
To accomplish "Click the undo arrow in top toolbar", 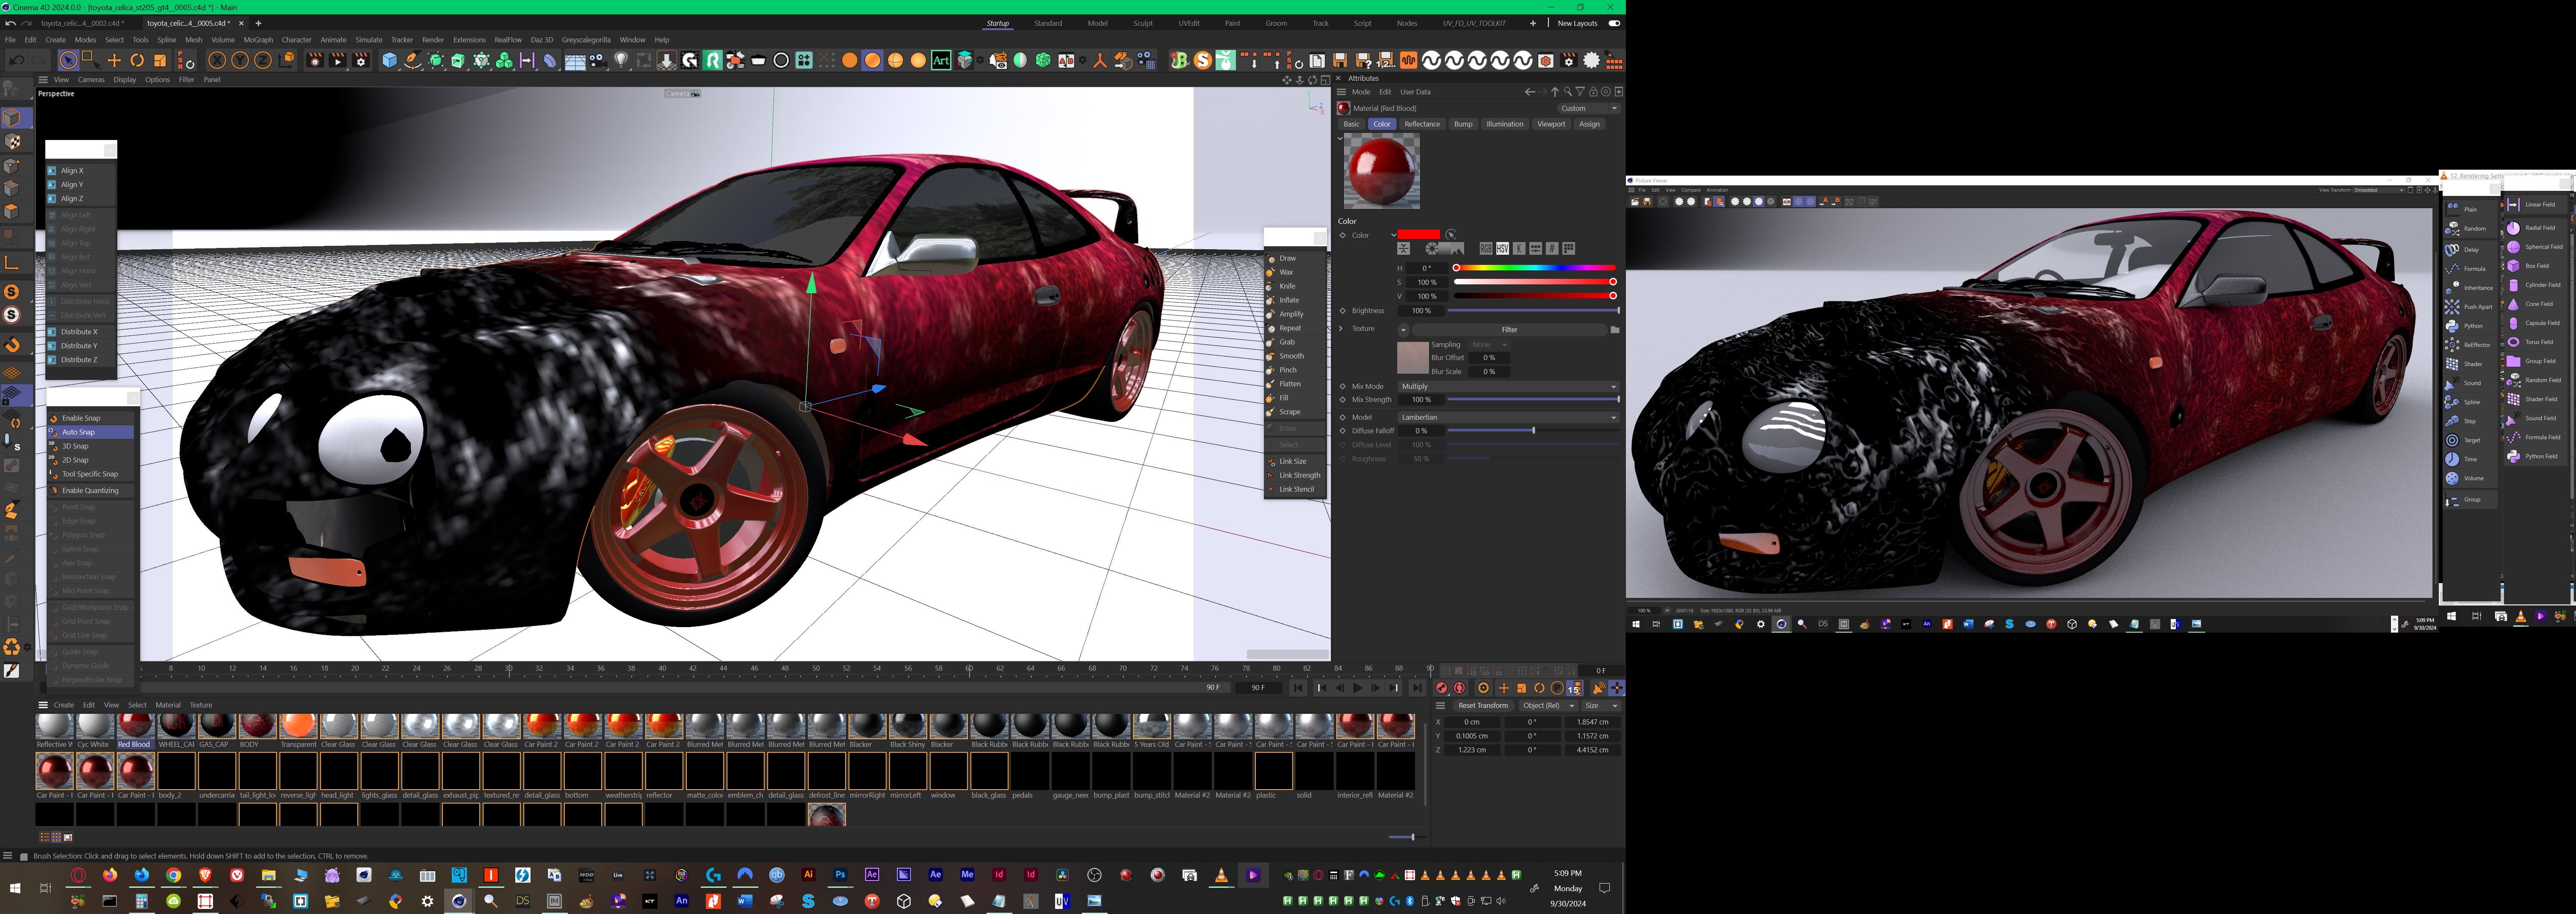I will click(17, 61).
